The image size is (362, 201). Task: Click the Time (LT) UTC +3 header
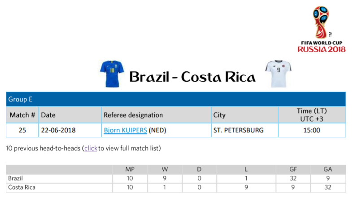312,115
